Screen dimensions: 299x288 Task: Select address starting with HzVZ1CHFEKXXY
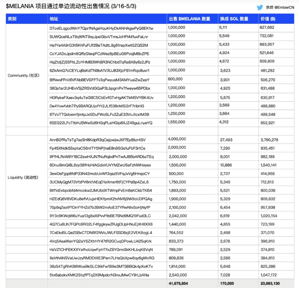(x=101, y=250)
